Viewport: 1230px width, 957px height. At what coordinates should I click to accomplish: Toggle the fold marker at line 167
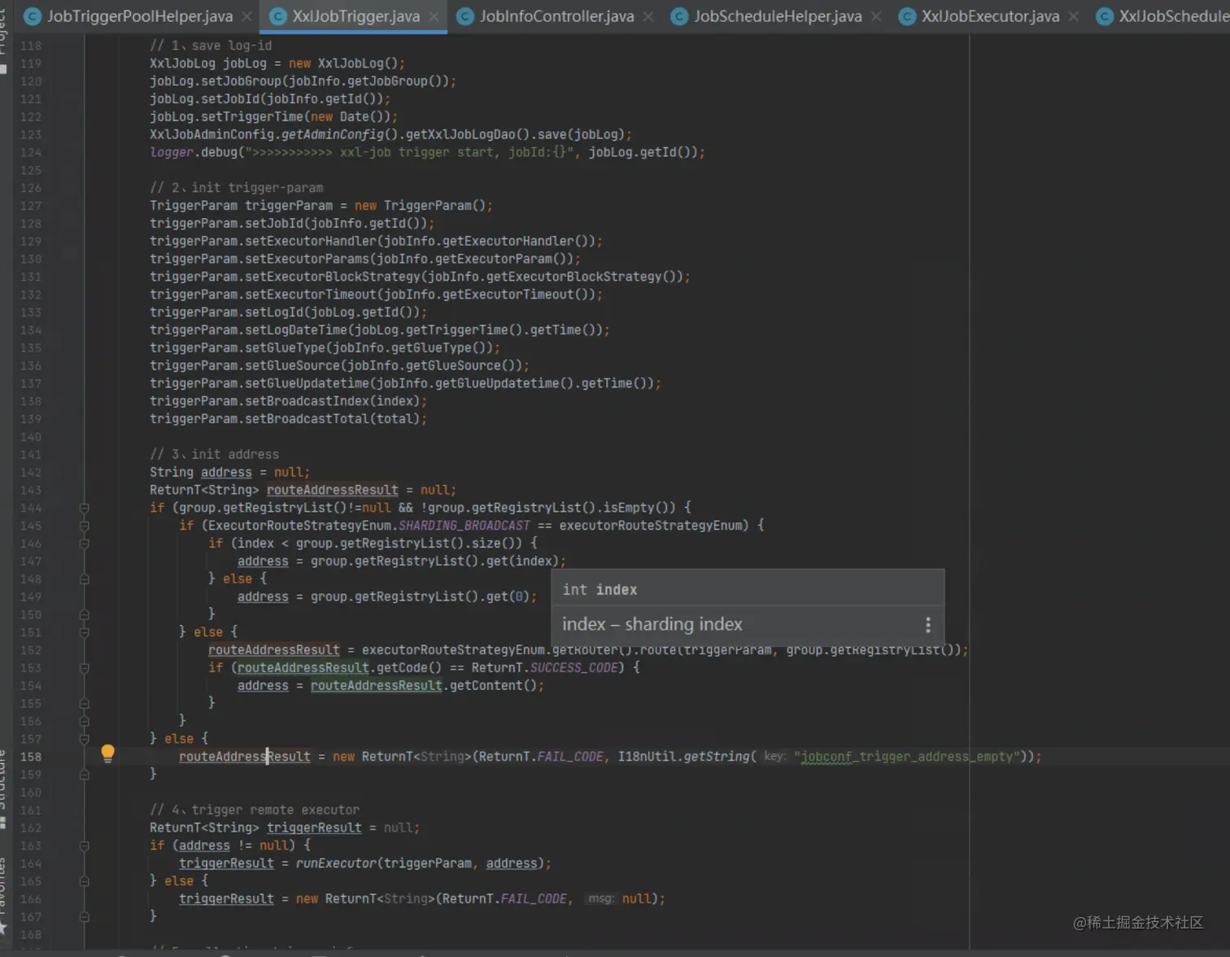point(84,917)
